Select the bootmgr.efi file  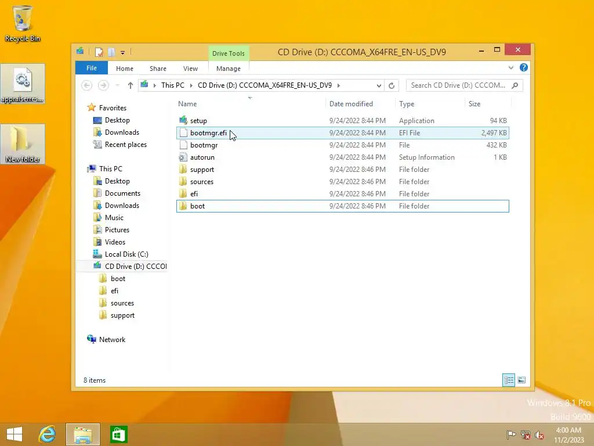(342, 133)
